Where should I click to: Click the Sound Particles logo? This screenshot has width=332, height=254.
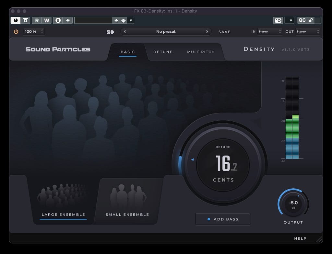pos(58,49)
